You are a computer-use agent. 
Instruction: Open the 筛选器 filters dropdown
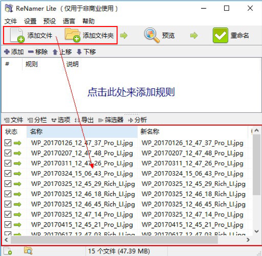111,120
